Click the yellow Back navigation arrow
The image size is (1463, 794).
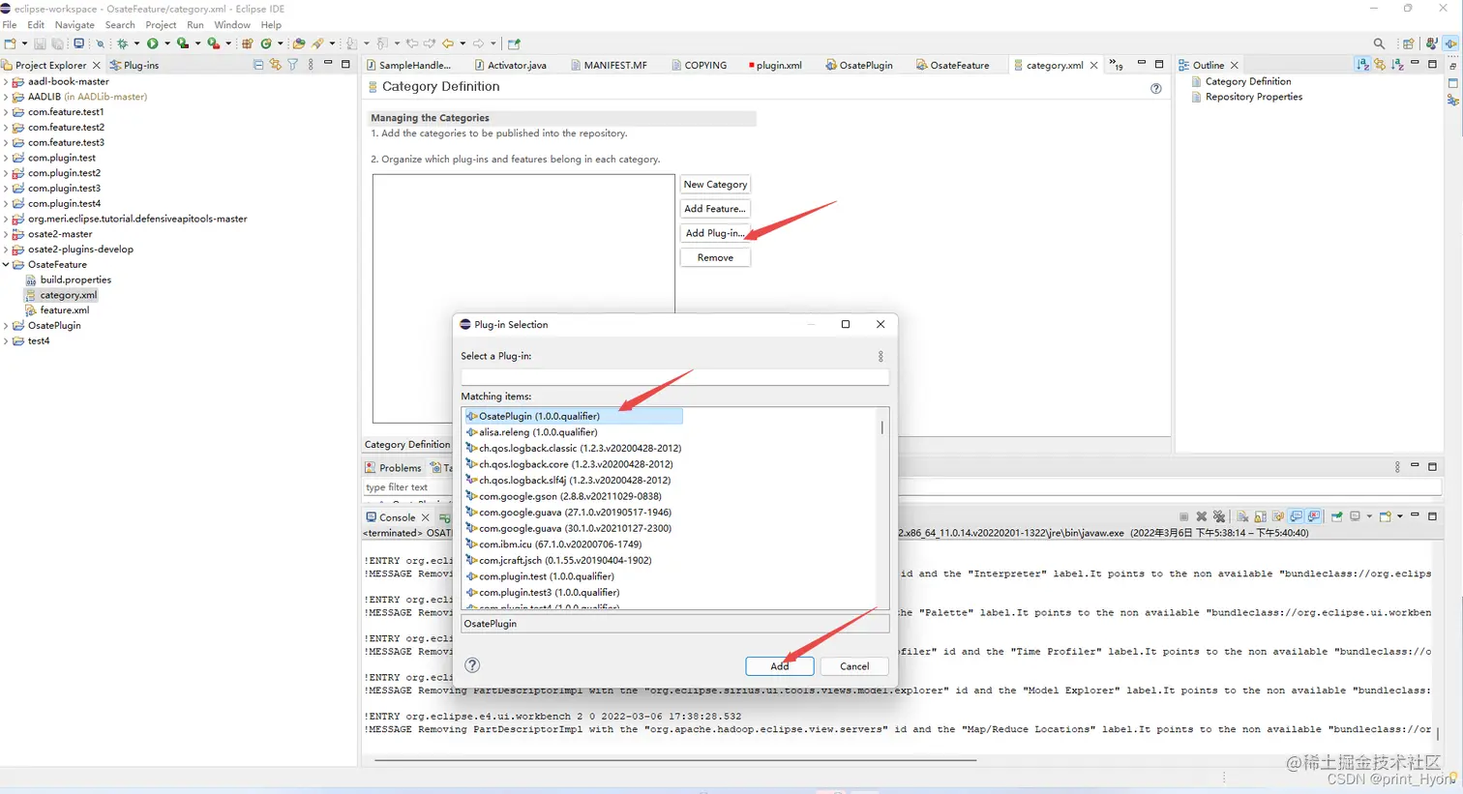448,44
